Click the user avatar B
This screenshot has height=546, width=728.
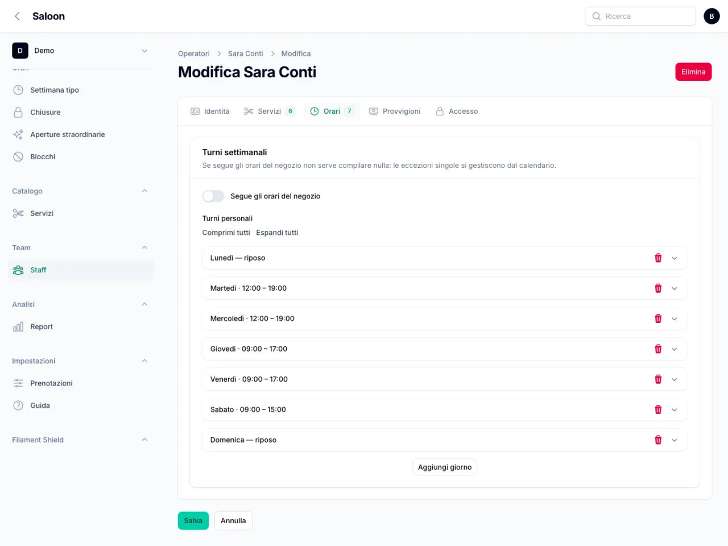[712, 16]
